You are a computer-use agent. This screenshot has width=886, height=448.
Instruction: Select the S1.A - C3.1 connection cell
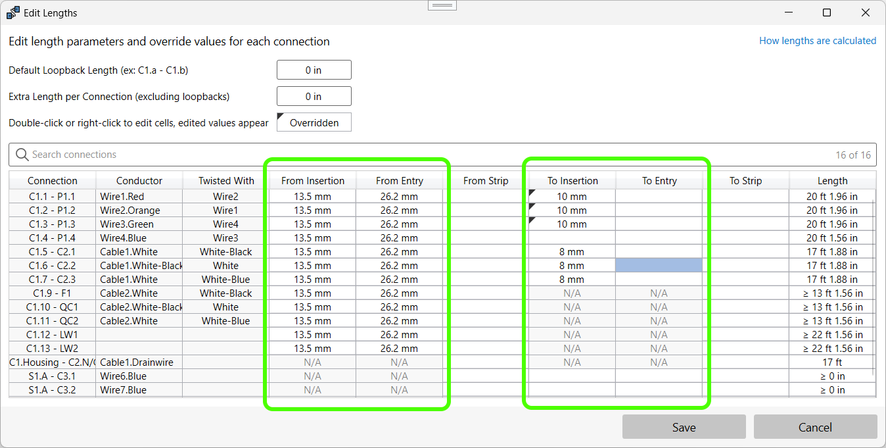[53, 376]
